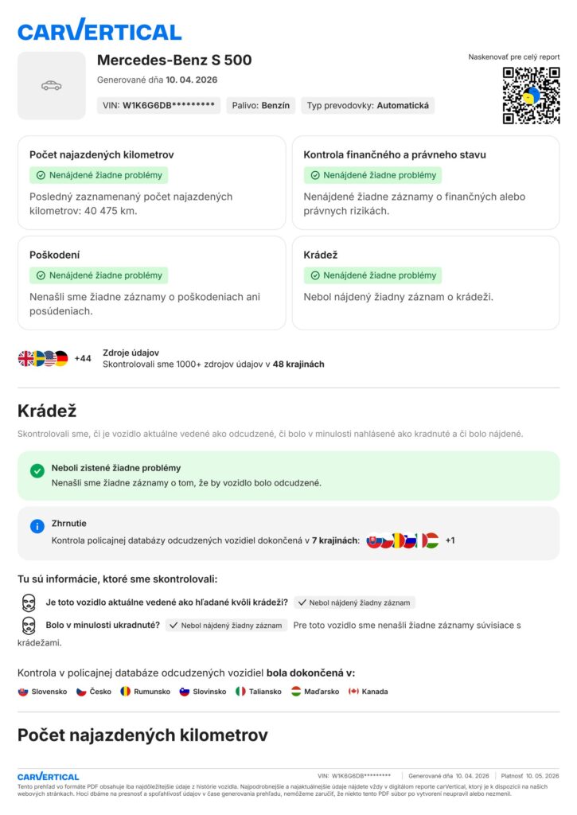The height and width of the screenshot is (815, 577).
Task: Click the 'Palivo: Benzín' chip
Action: (x=261, y=106)
